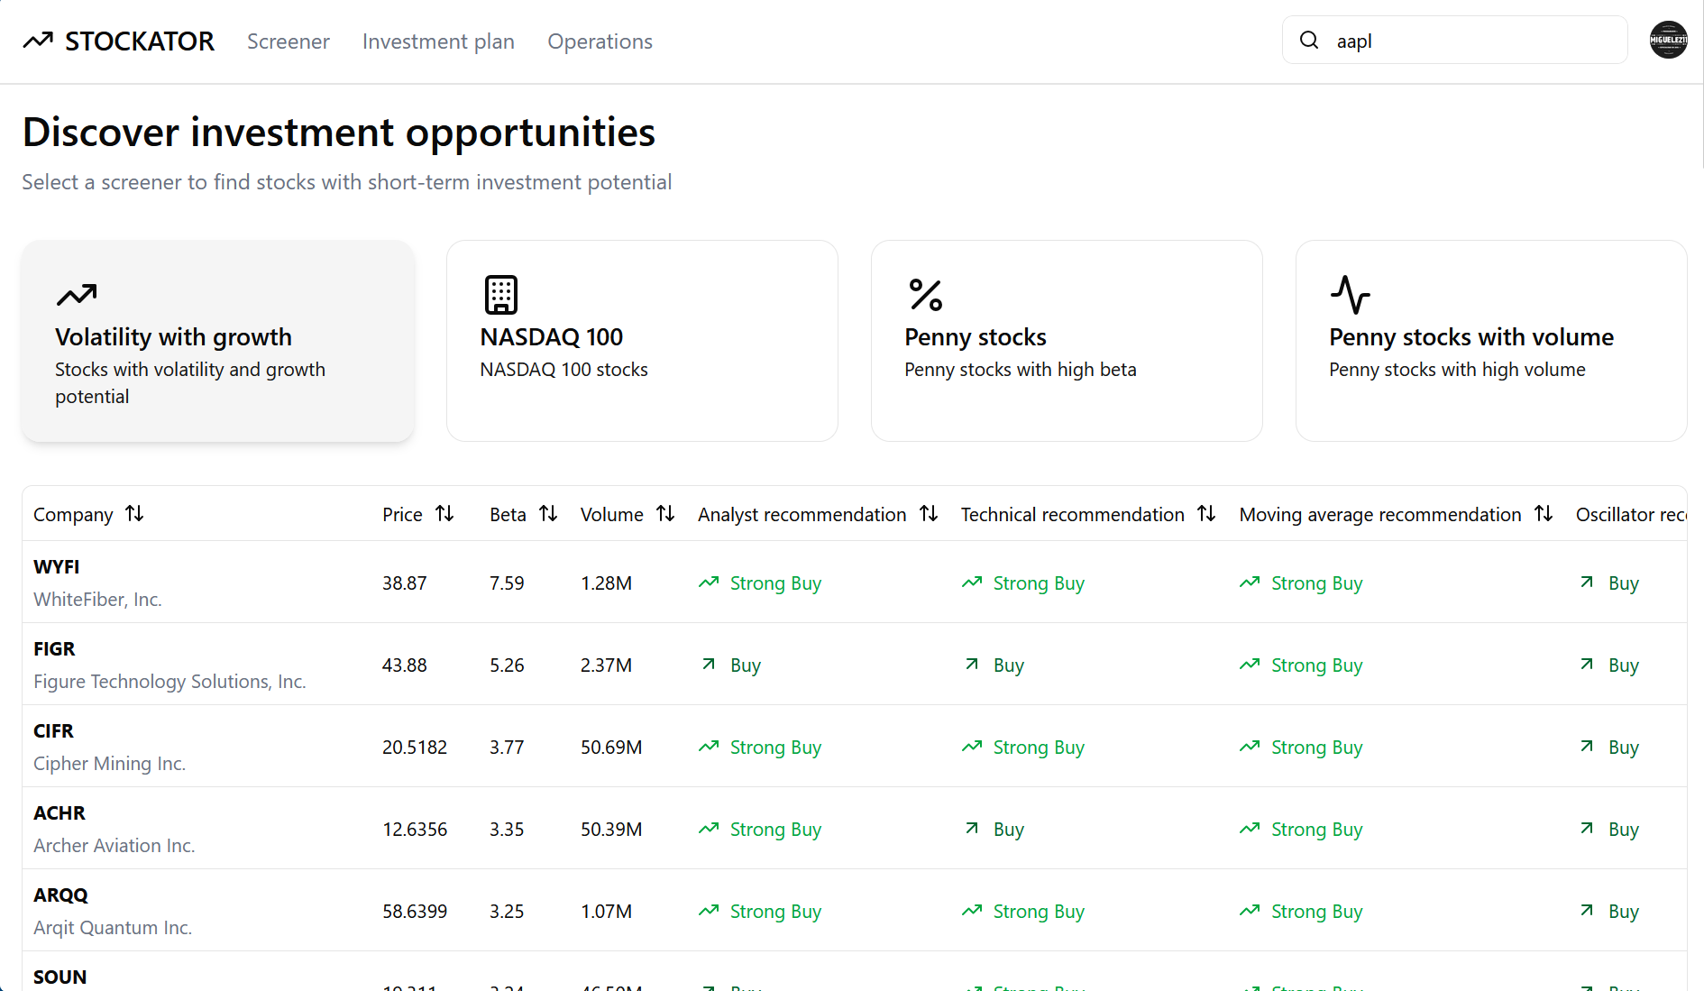Sort by Volume using sort arrows
Screen dimensions: 1704x991
coord(665,514)
